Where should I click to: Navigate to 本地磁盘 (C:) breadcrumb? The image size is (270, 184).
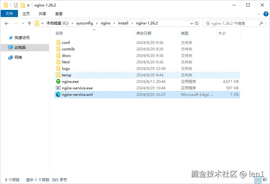pos(57,23)
